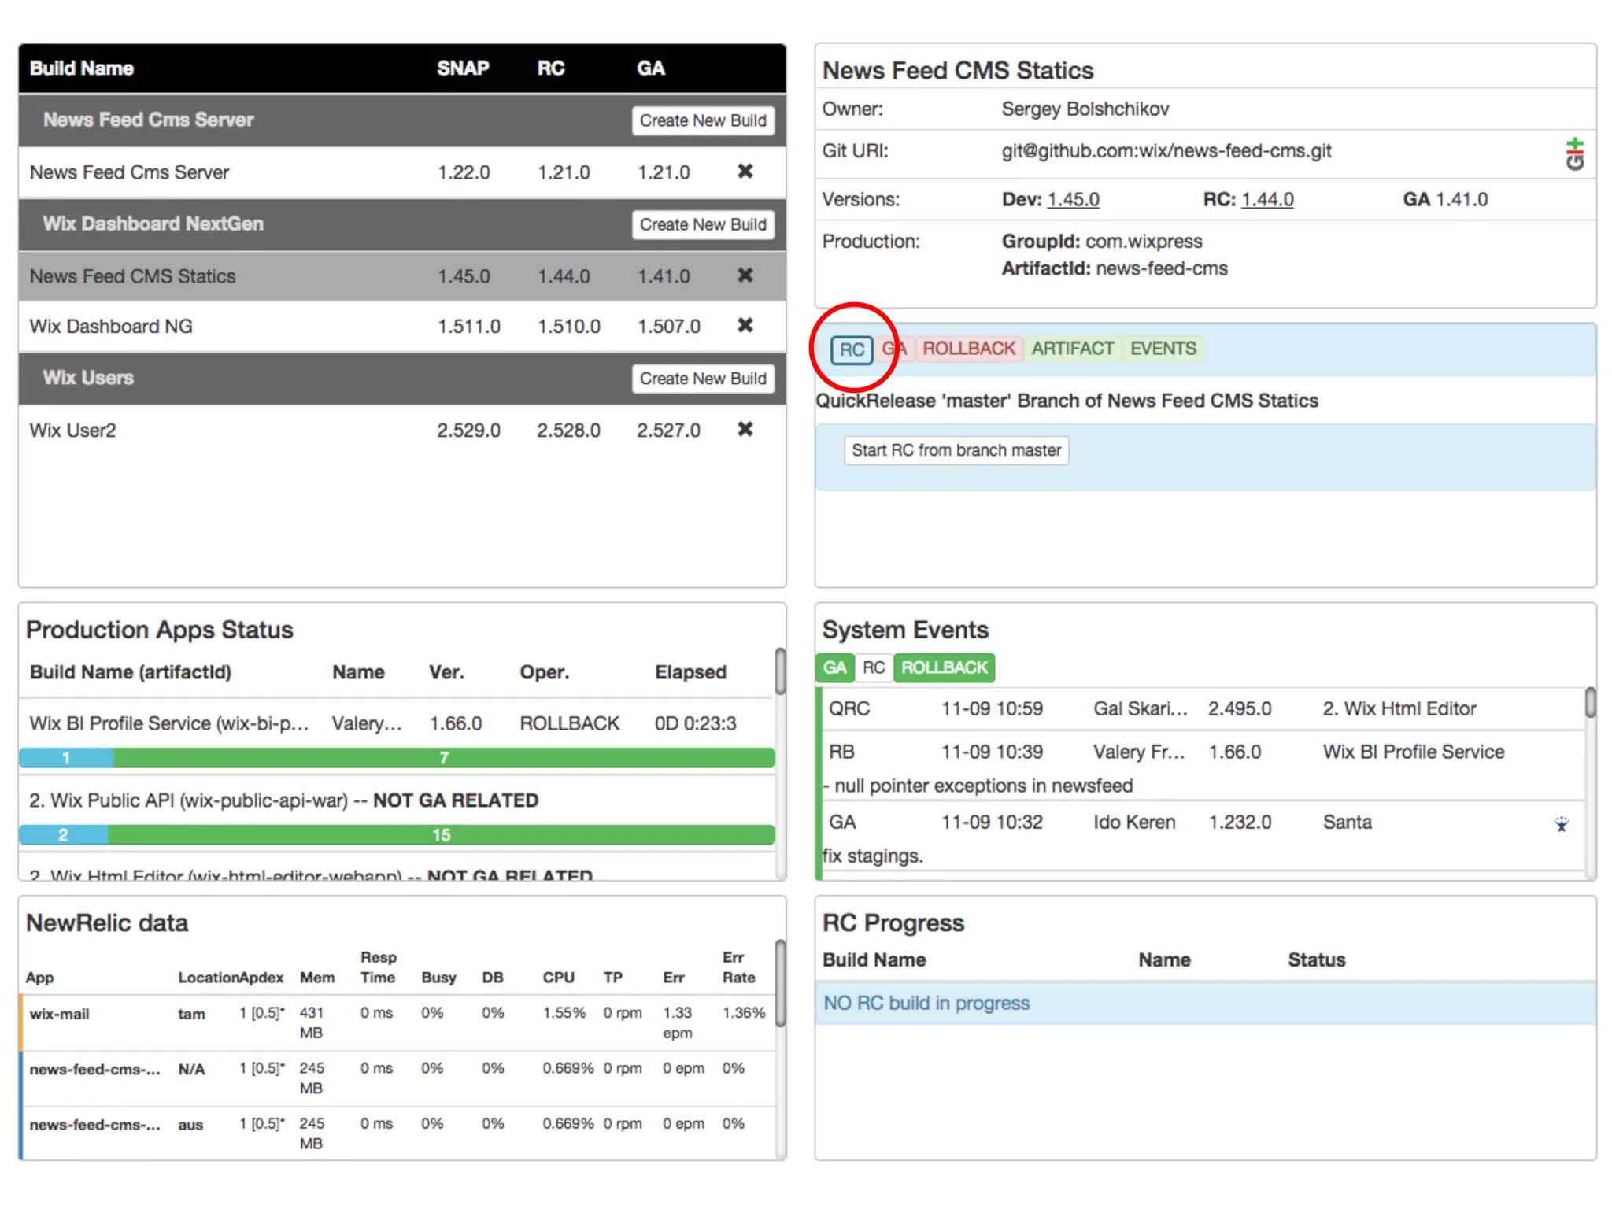Screen dimensions: 1612x1209
Task: Switch to the RC tab
Action: 852,349
